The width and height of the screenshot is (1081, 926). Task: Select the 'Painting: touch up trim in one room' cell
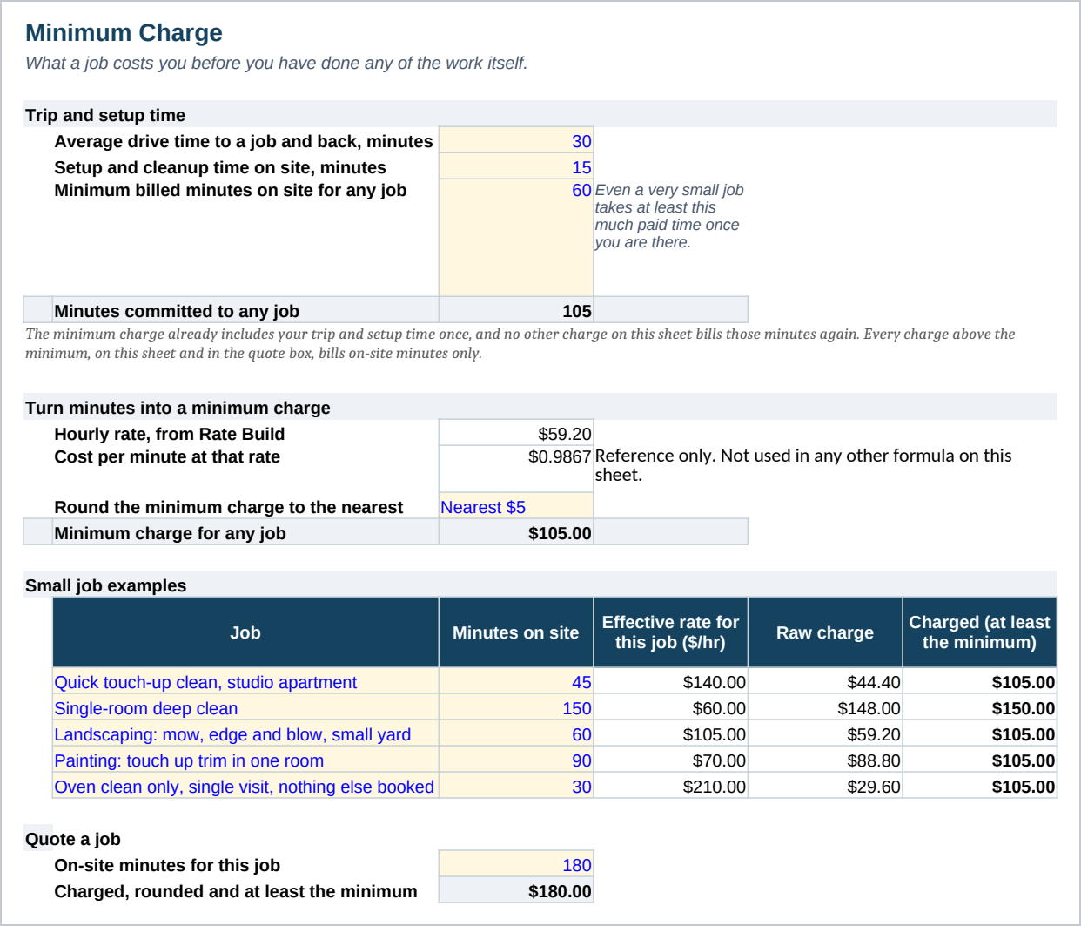point(245,760)
